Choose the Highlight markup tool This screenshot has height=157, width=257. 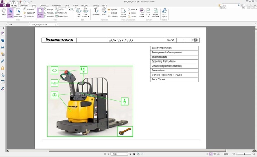coord(112,10)
